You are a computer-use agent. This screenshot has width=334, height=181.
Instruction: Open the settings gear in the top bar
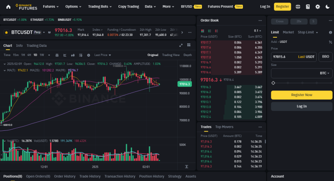tap(318, 7)
